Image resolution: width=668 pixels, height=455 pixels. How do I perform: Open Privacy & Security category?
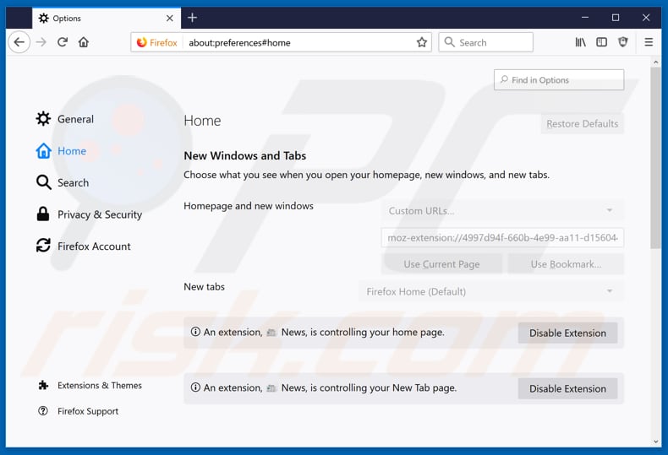pos(89,214)
